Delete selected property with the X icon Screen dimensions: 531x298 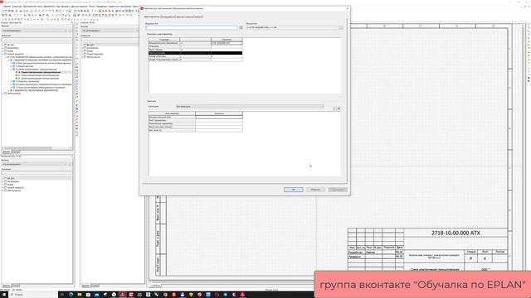point(339,108)
